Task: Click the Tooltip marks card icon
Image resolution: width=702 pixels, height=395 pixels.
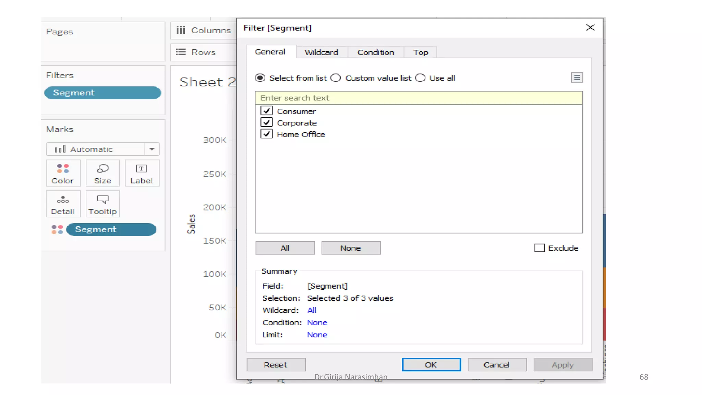Action: pyautogui.click(x=102, y=200)
